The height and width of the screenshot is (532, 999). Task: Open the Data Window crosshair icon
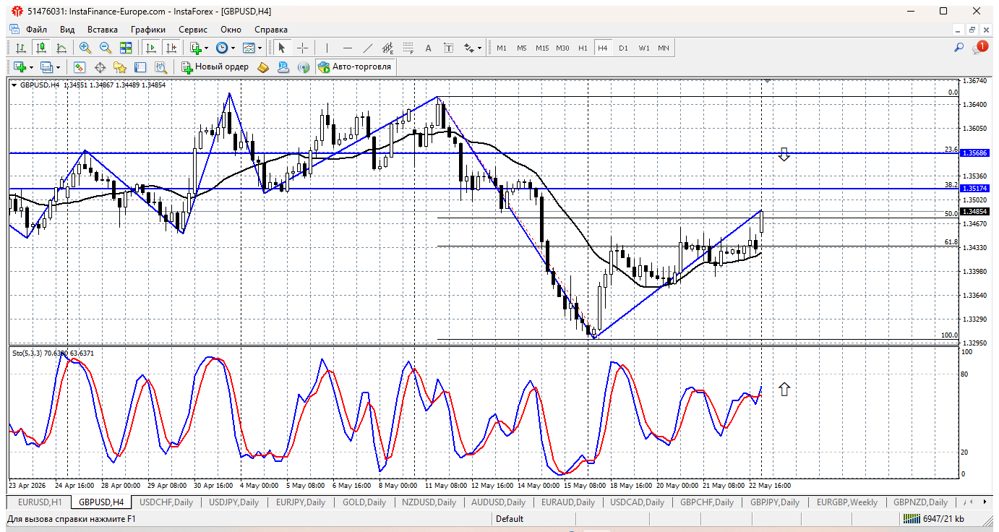pos(100,66)
